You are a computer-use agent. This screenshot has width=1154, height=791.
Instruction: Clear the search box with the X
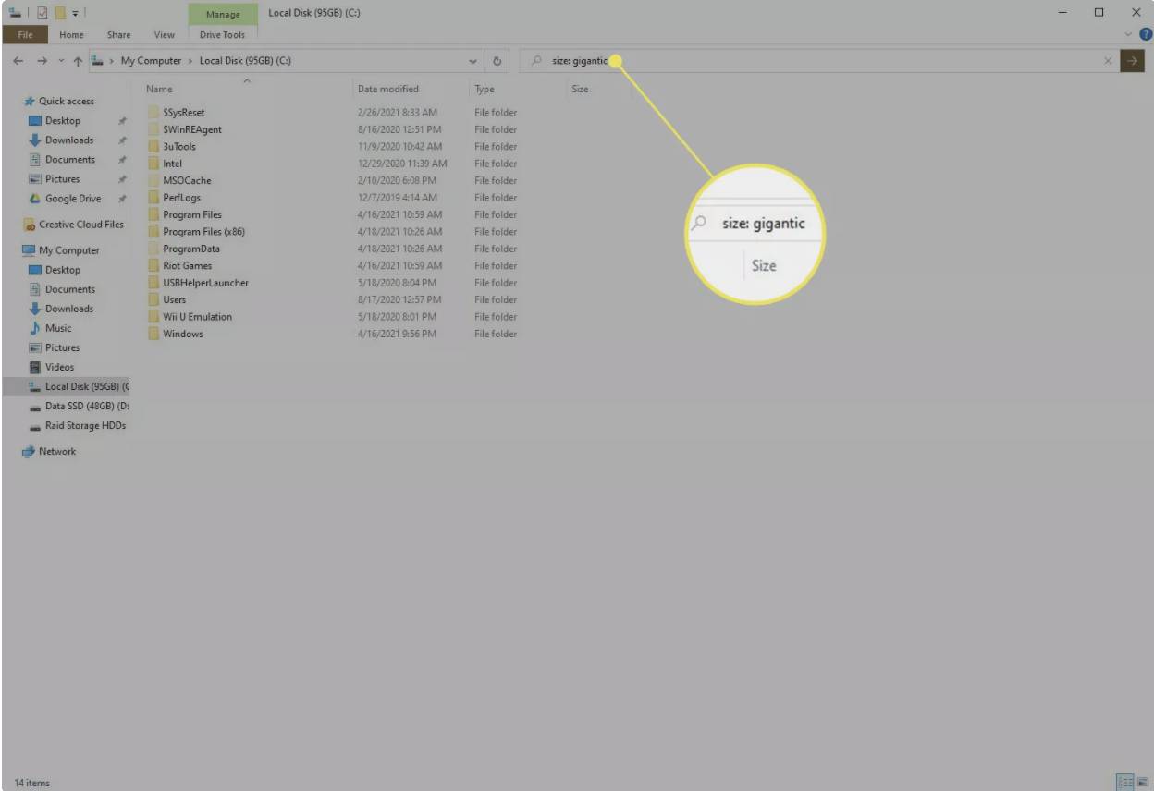click(1108, 61)
